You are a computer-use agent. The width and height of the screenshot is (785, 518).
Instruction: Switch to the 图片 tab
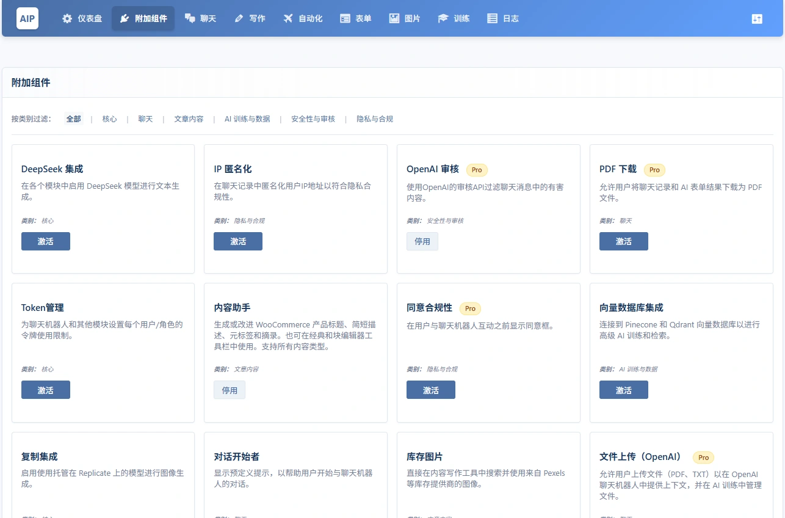coord(405,18)
